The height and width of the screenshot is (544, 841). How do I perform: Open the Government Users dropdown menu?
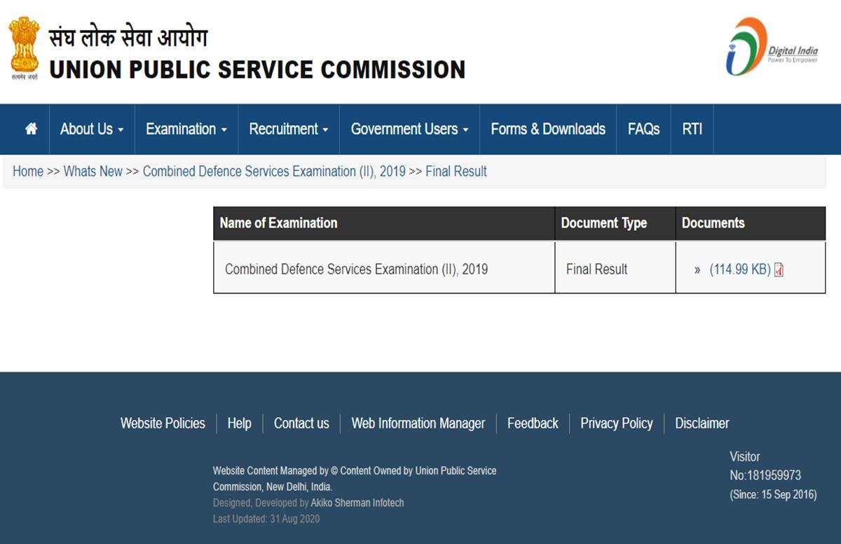click(x=409, y=129)
